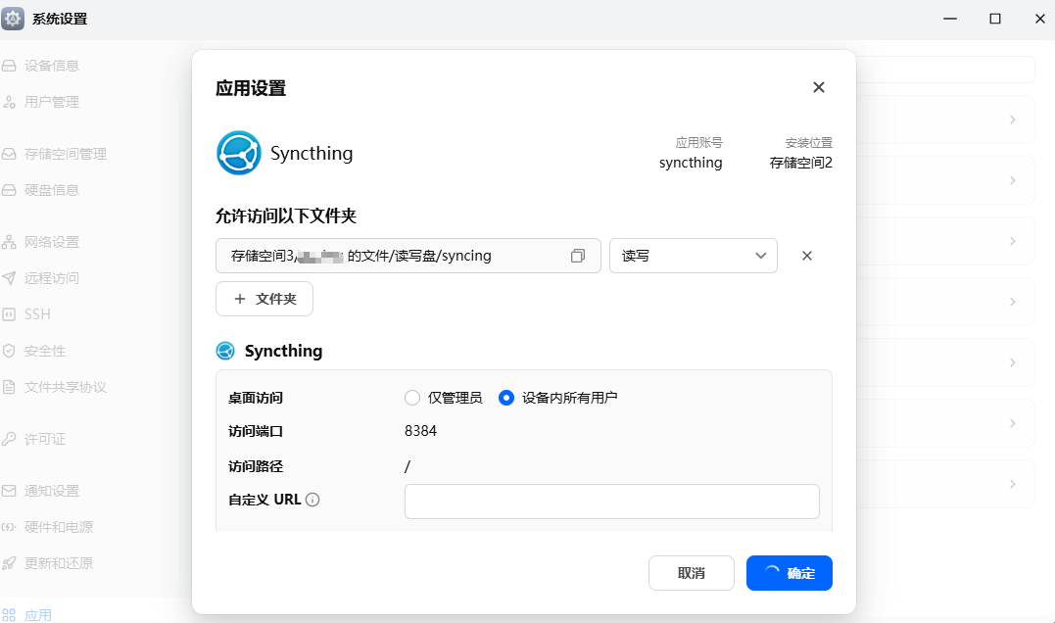Click the 许可证 key icon
Image resolution: width=1055 pixels, height=623 pixels.
pos(9,439)
